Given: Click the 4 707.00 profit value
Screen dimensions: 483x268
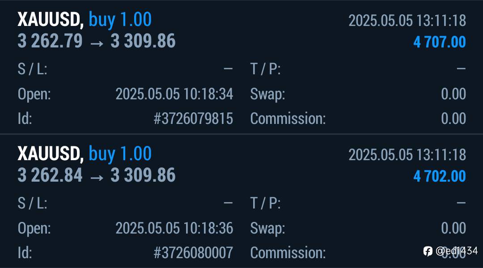Looking at the screenshot, I should point(440,42).
